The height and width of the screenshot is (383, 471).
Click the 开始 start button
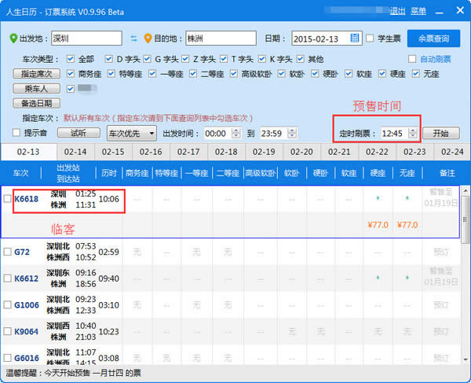[441, 133]
